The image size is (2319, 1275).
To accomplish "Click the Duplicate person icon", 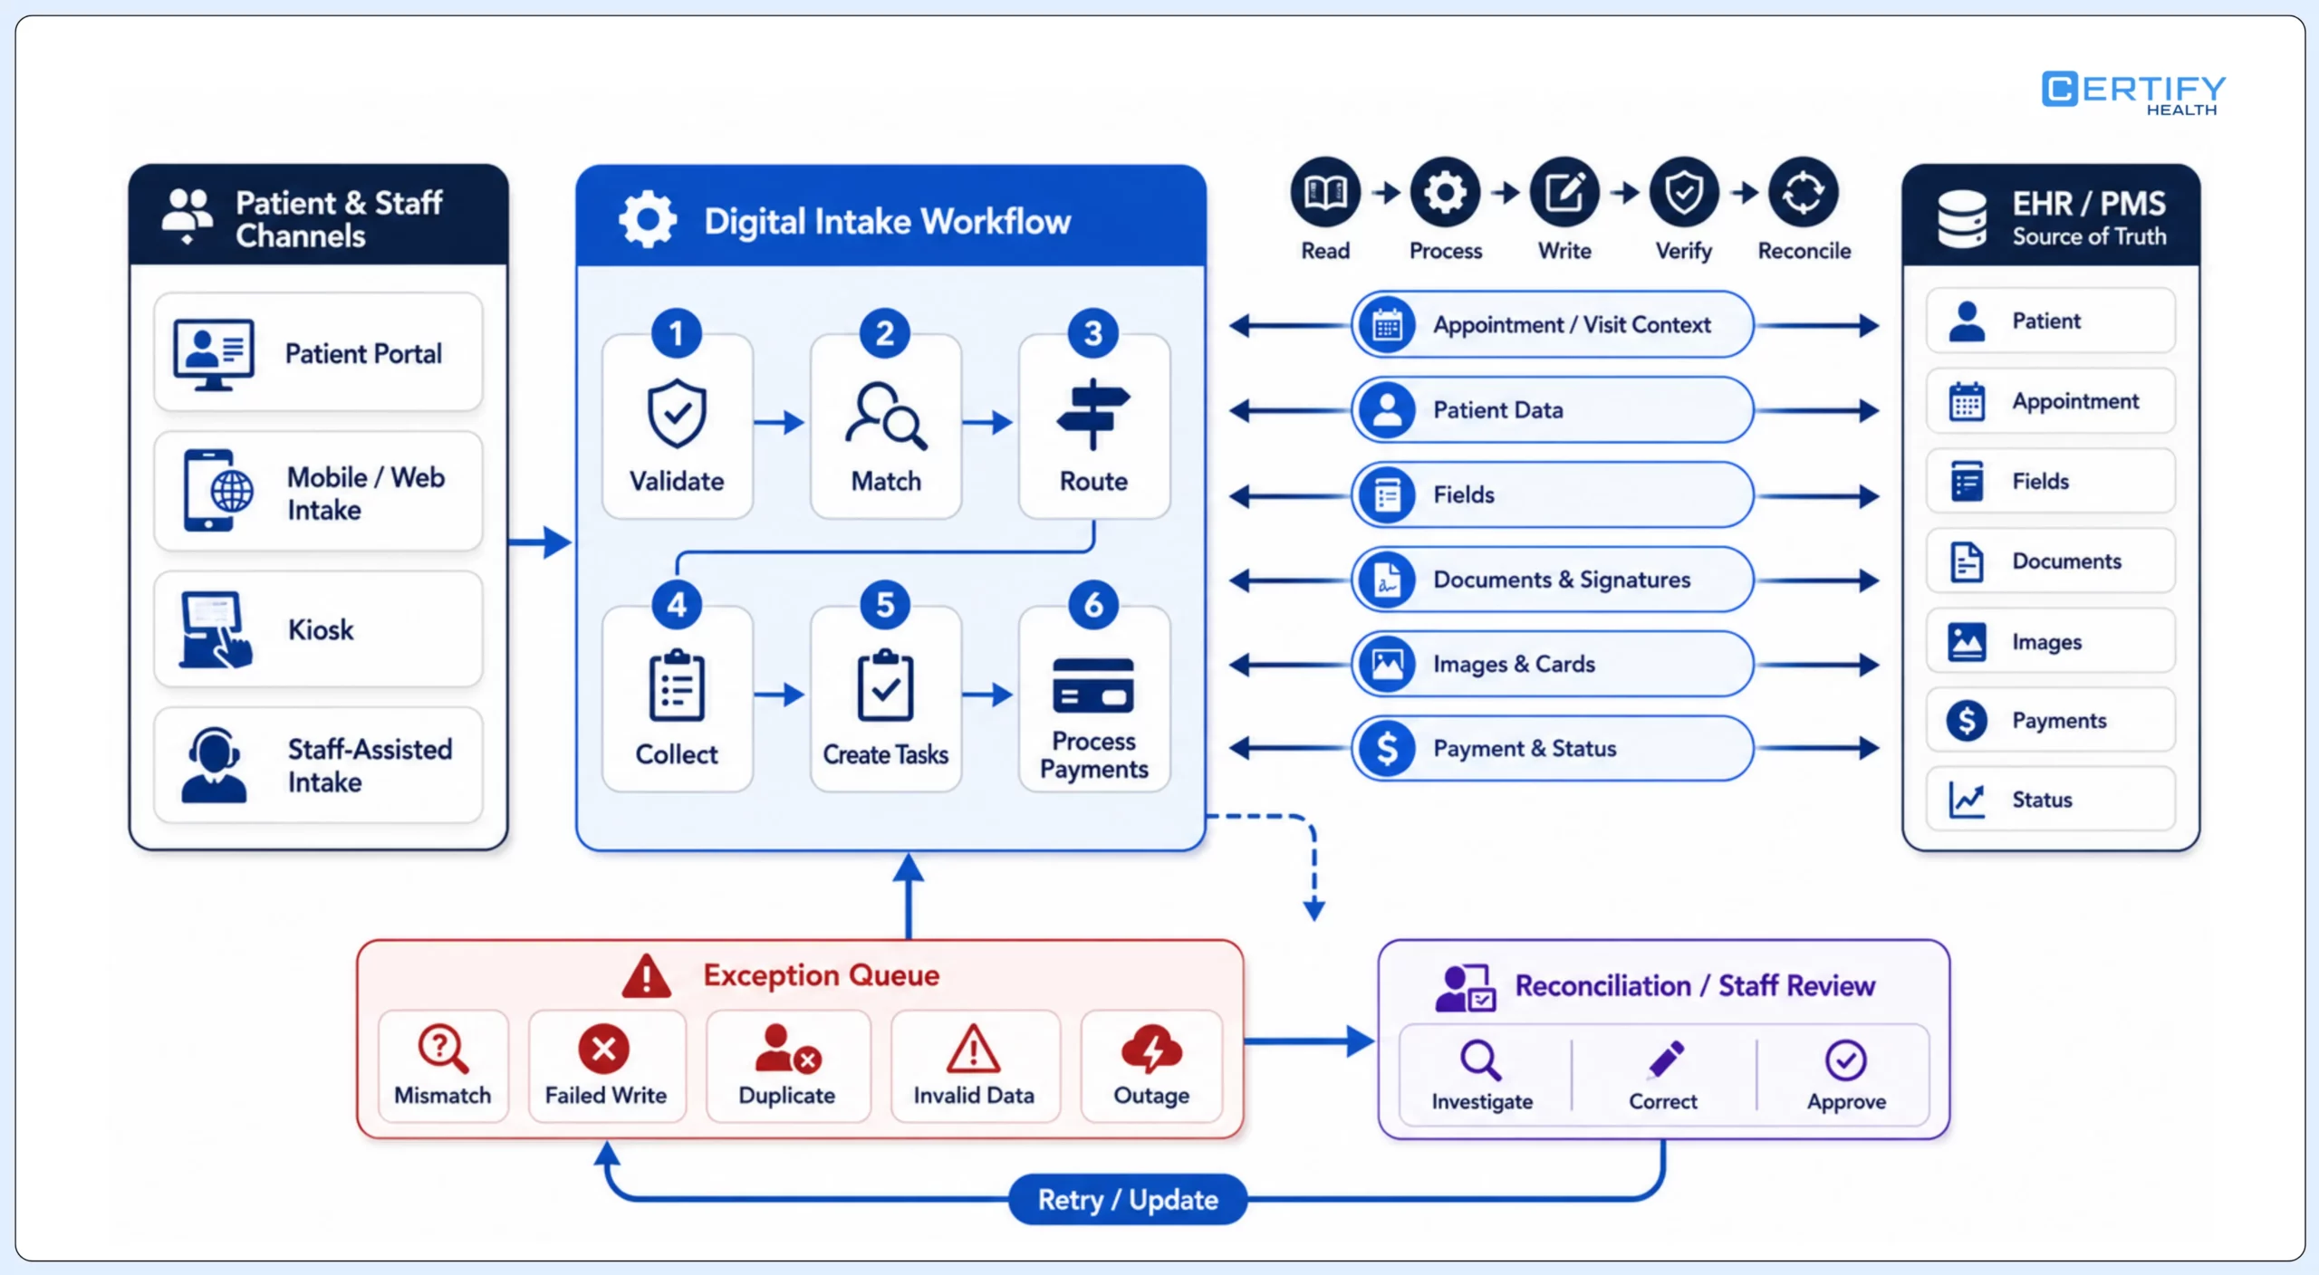I will (787, 1049).
